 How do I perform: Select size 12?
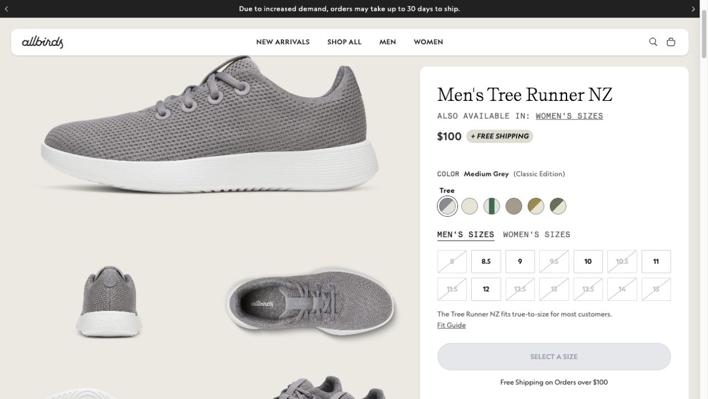tap(486, 289)
